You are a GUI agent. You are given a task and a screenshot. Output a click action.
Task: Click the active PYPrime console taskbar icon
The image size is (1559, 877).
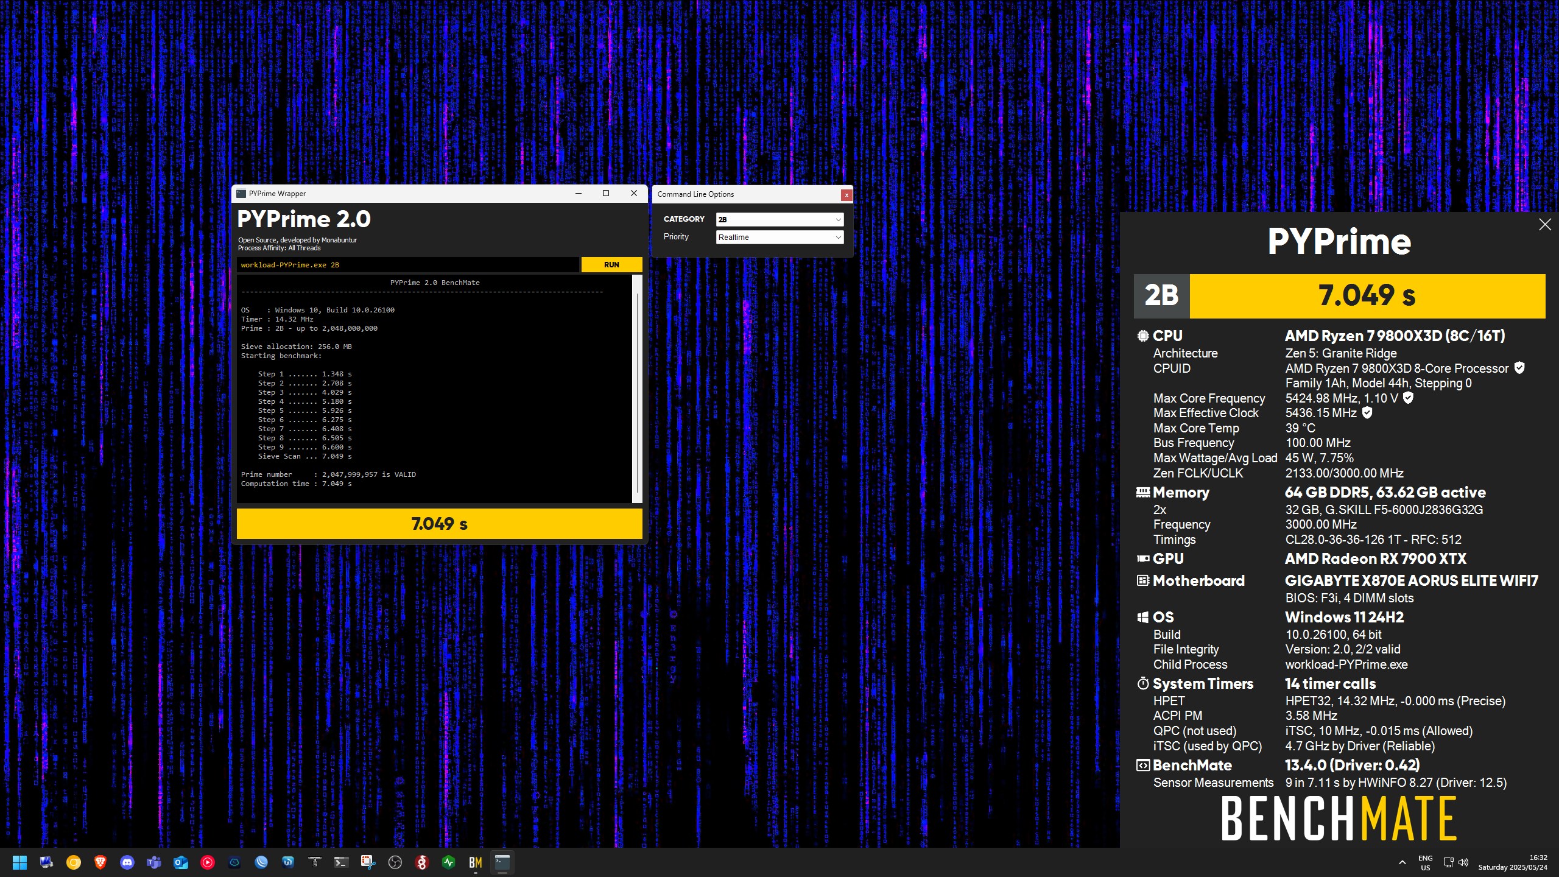click(x=502, y=862)
